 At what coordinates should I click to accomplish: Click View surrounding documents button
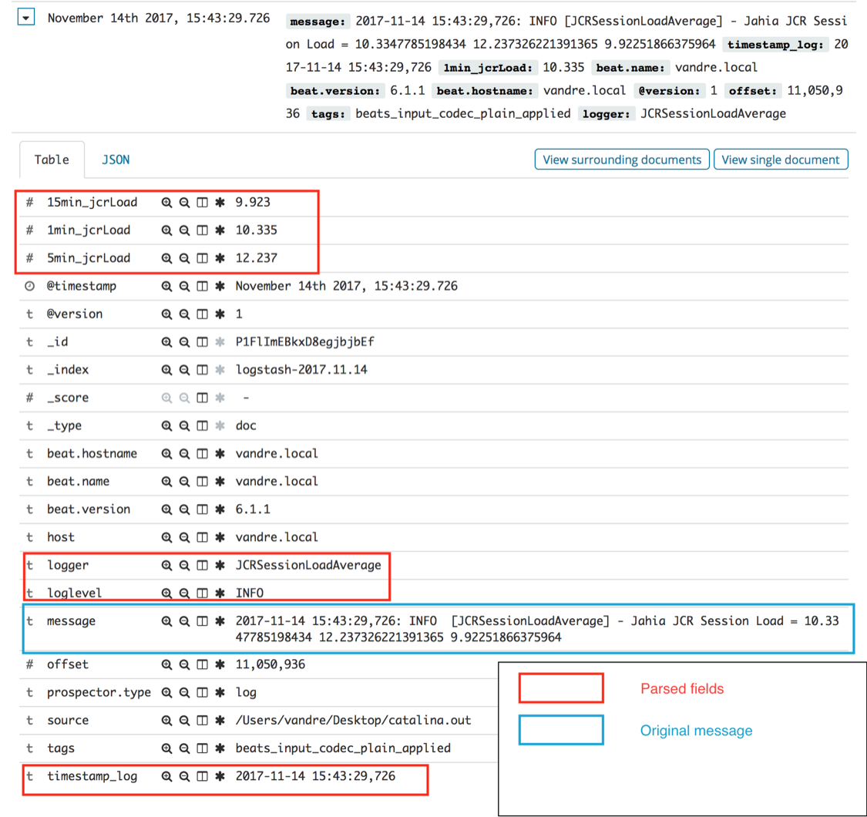pyautogui.click(x=622, y=160)
